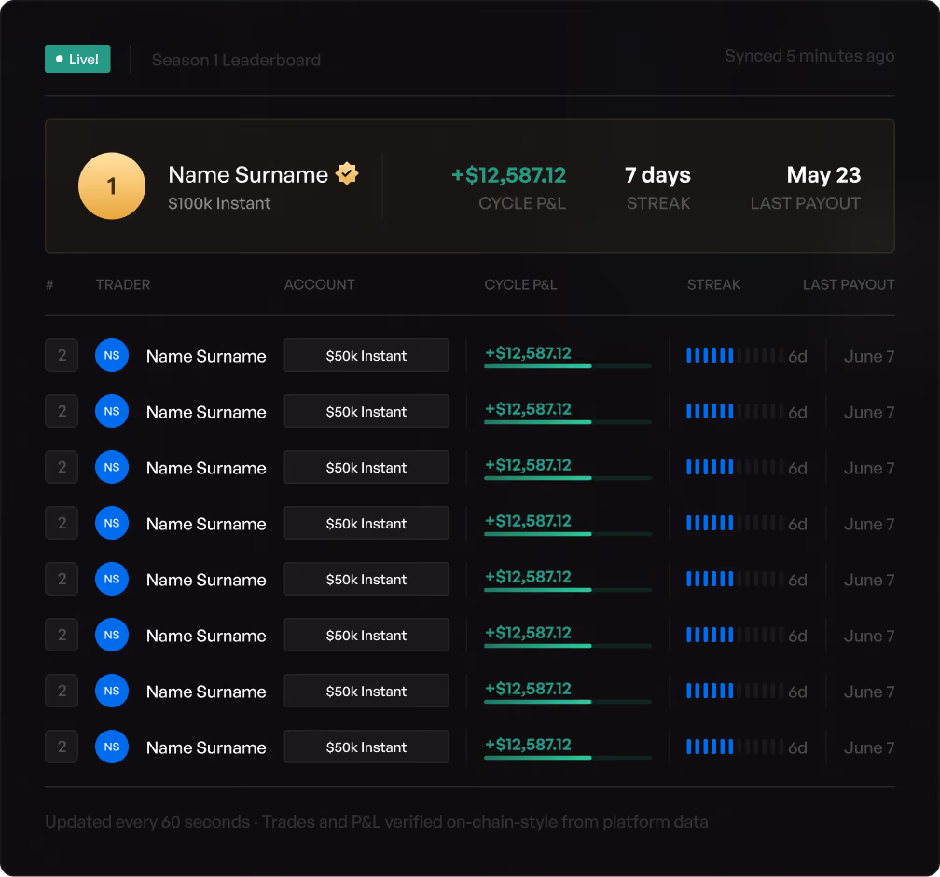This screenshot has width=940, height=877.
Task: Sort by the LAST PAYOUT column header
Action: pyautogui.click(x=849, y=284)
